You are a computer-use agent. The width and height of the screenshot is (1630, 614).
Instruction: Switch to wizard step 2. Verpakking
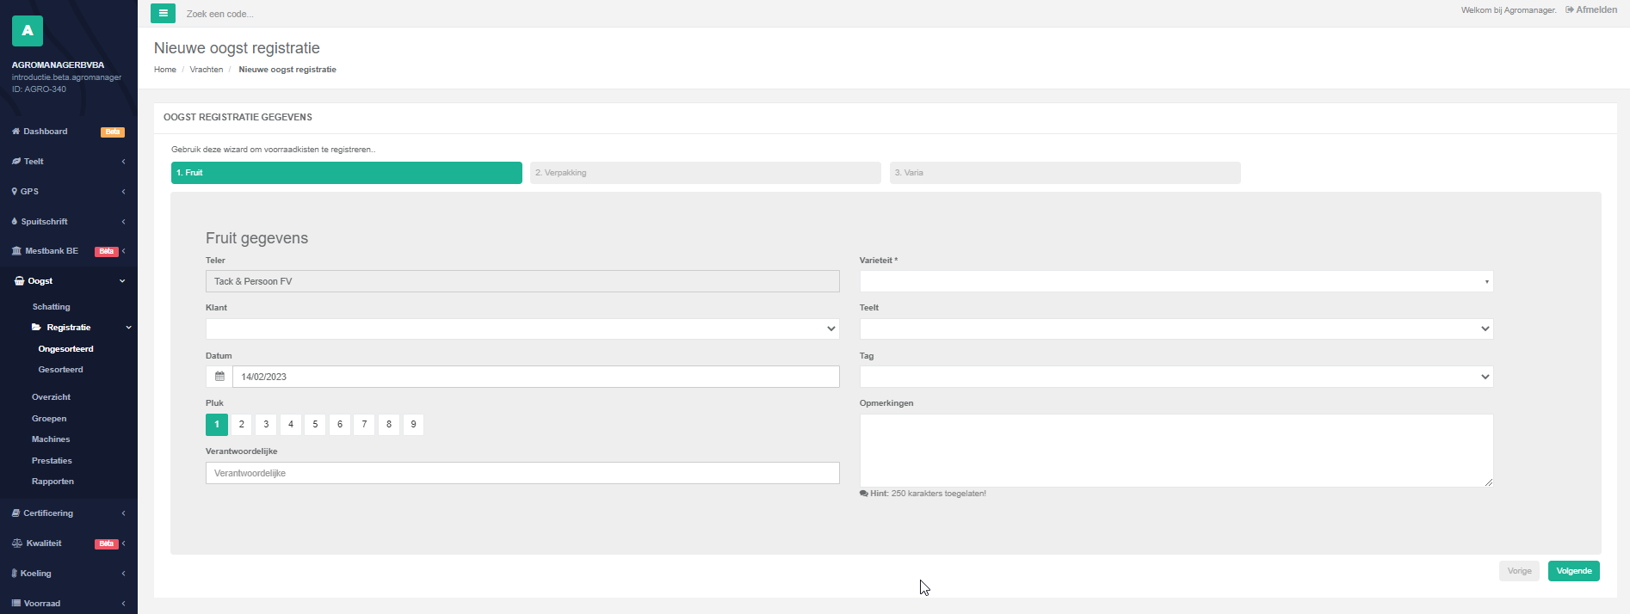click(706, 173)
